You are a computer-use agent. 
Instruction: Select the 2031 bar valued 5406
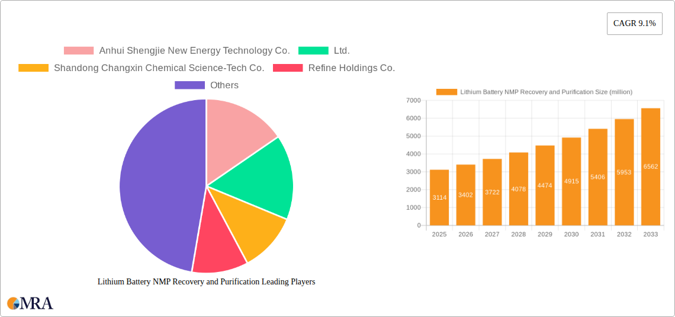point(598,177)
